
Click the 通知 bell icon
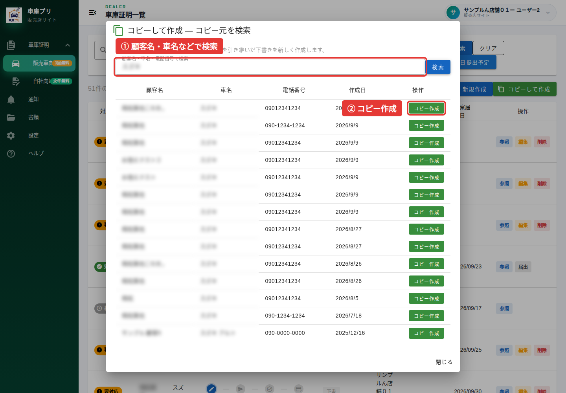click(x=11, y=99)
